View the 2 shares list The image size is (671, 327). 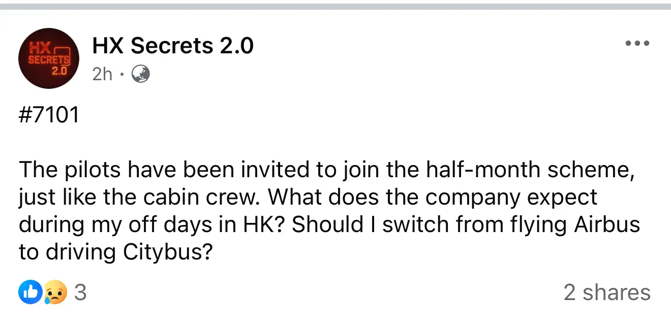pyautogui.click(x=607, y=293)
